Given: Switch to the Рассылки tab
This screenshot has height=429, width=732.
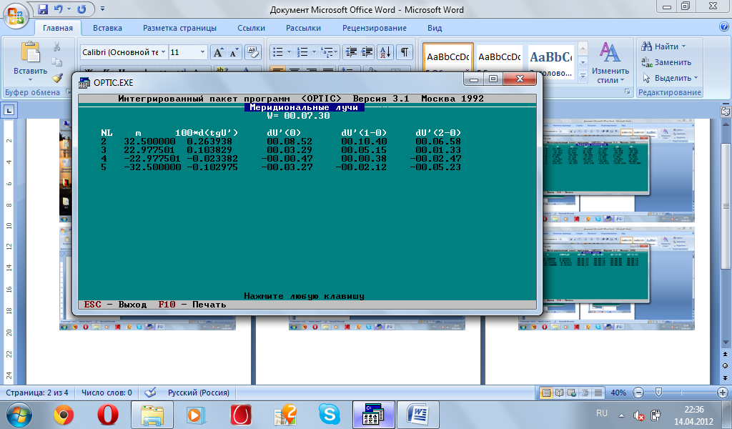Looking at the screenshot, I should [x=303, y=28].
